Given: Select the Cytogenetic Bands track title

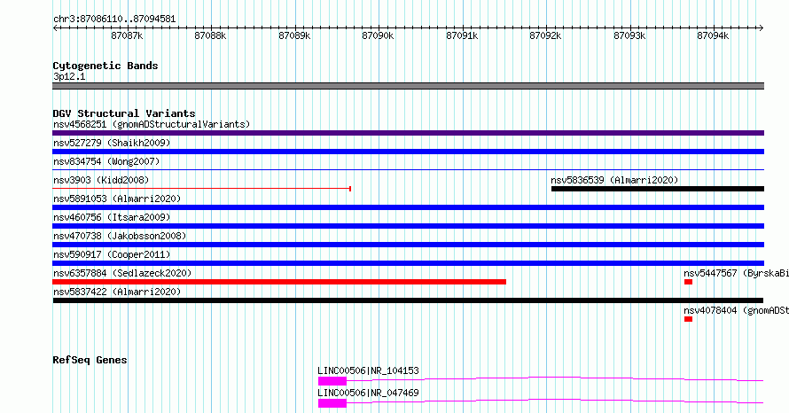Looking at the screenshot, I should pyautogui.click(x=105, y=66).
